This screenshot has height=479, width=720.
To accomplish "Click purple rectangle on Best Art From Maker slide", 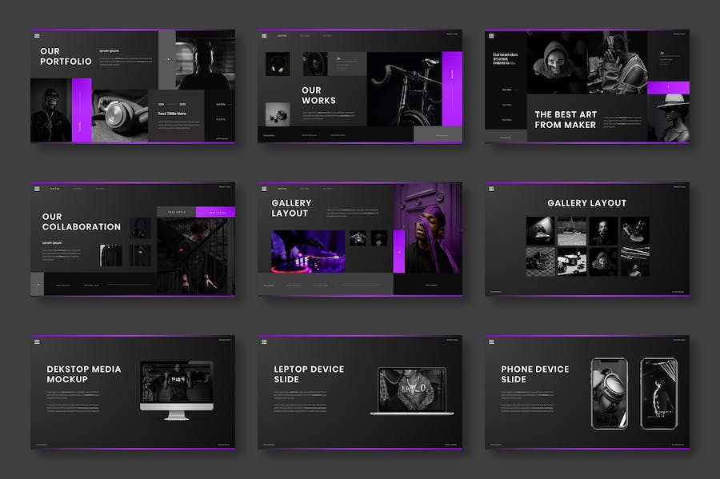I will point(668,87).
